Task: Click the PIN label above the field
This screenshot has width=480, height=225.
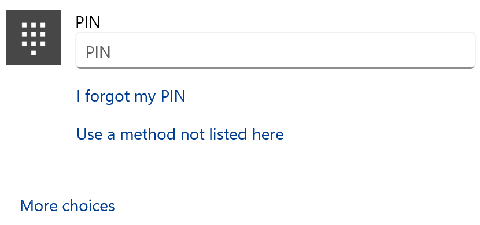Action: click(88, 22)
